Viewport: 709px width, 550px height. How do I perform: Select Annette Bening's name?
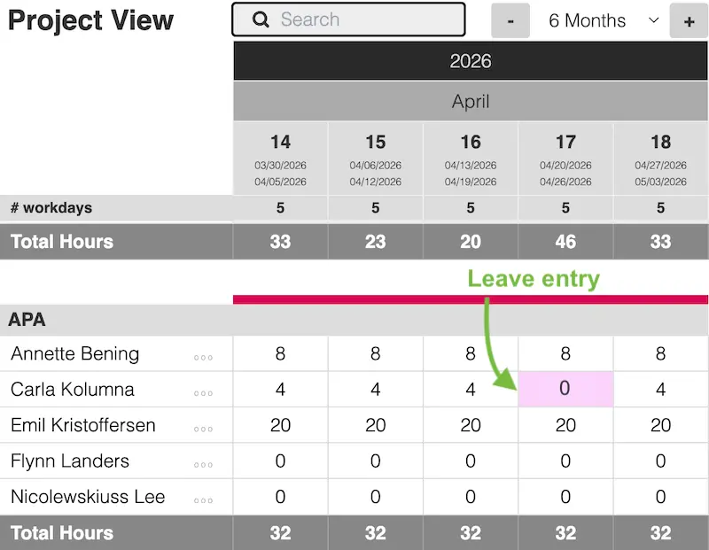[74, 353]
